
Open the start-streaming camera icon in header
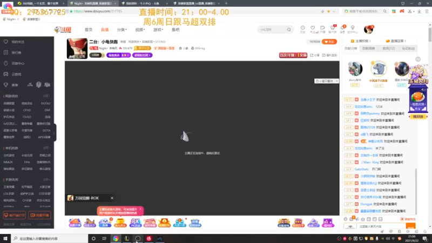click(322, 29)
